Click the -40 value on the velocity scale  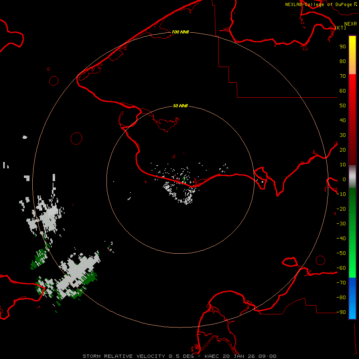coord(341,239)
